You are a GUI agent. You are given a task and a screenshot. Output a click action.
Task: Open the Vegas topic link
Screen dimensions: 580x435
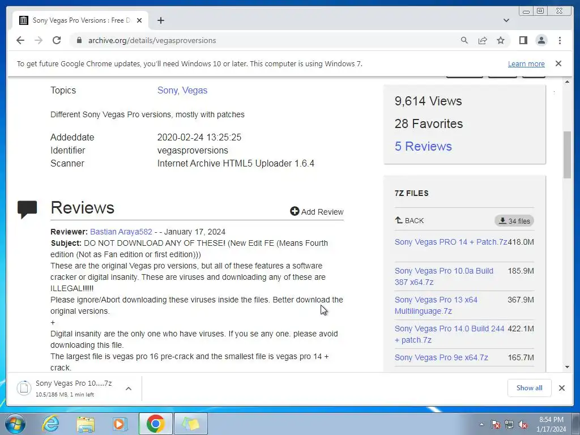[x=195, y=90]
